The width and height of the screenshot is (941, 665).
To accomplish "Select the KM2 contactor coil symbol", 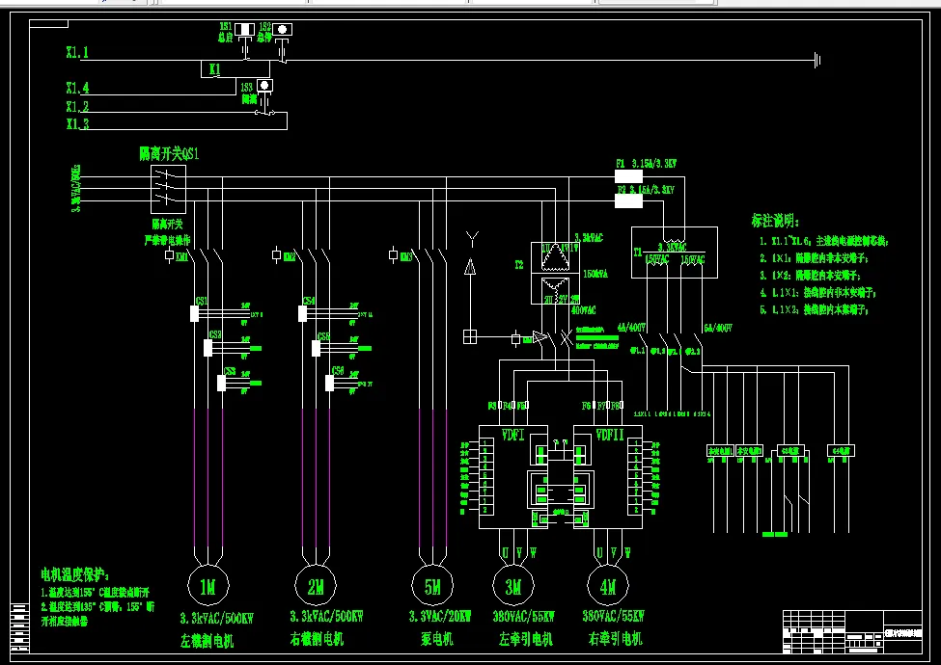I will click(276, 255).
